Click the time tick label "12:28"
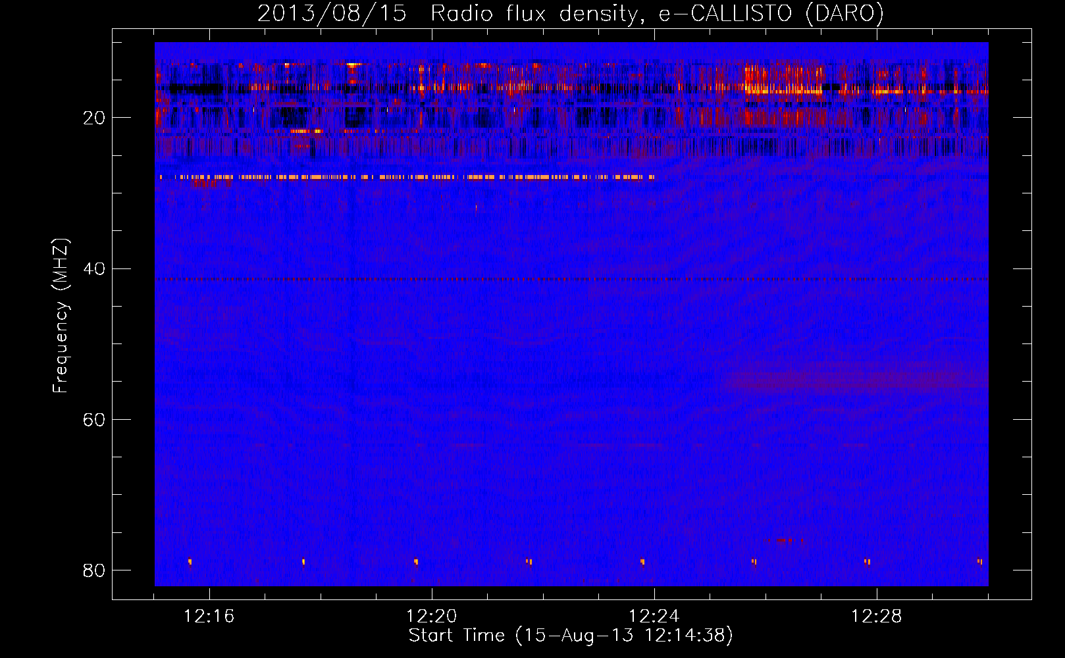 (x=876, y=617)
